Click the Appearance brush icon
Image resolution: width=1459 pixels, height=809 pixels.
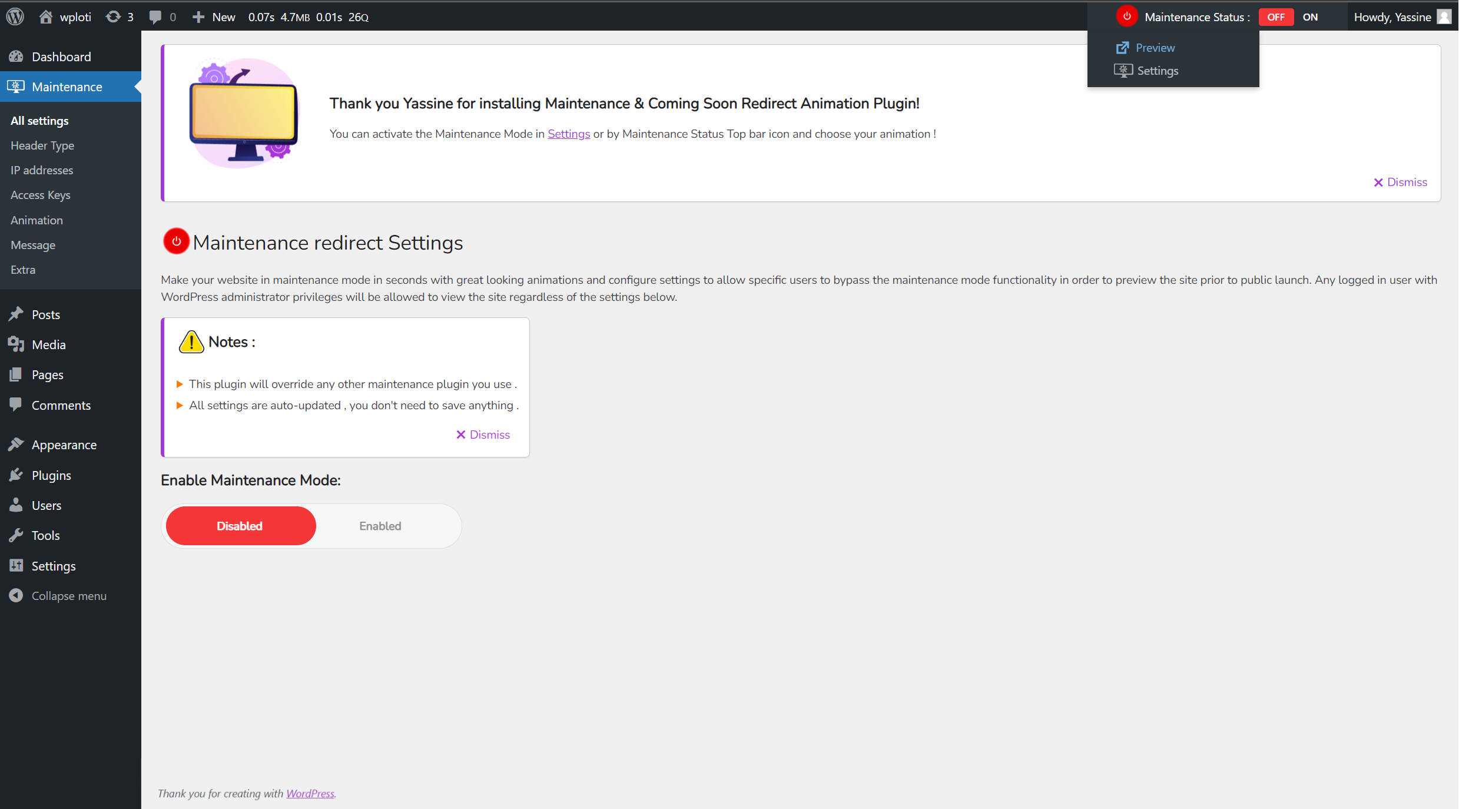(x=16, y=445)
